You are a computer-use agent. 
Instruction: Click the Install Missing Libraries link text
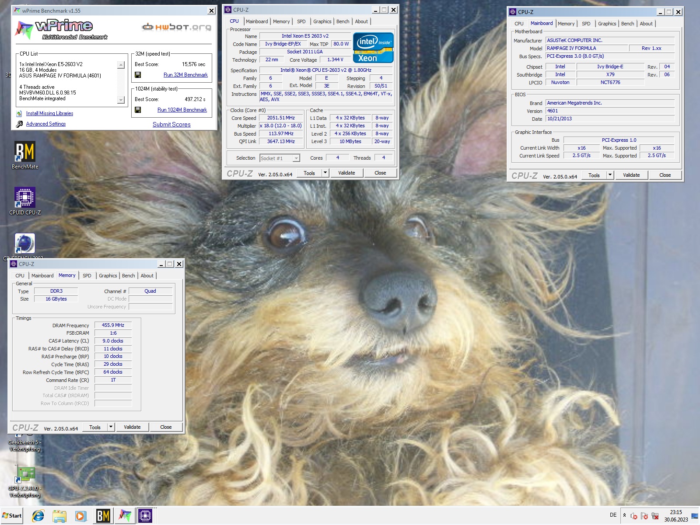[49, 113]
